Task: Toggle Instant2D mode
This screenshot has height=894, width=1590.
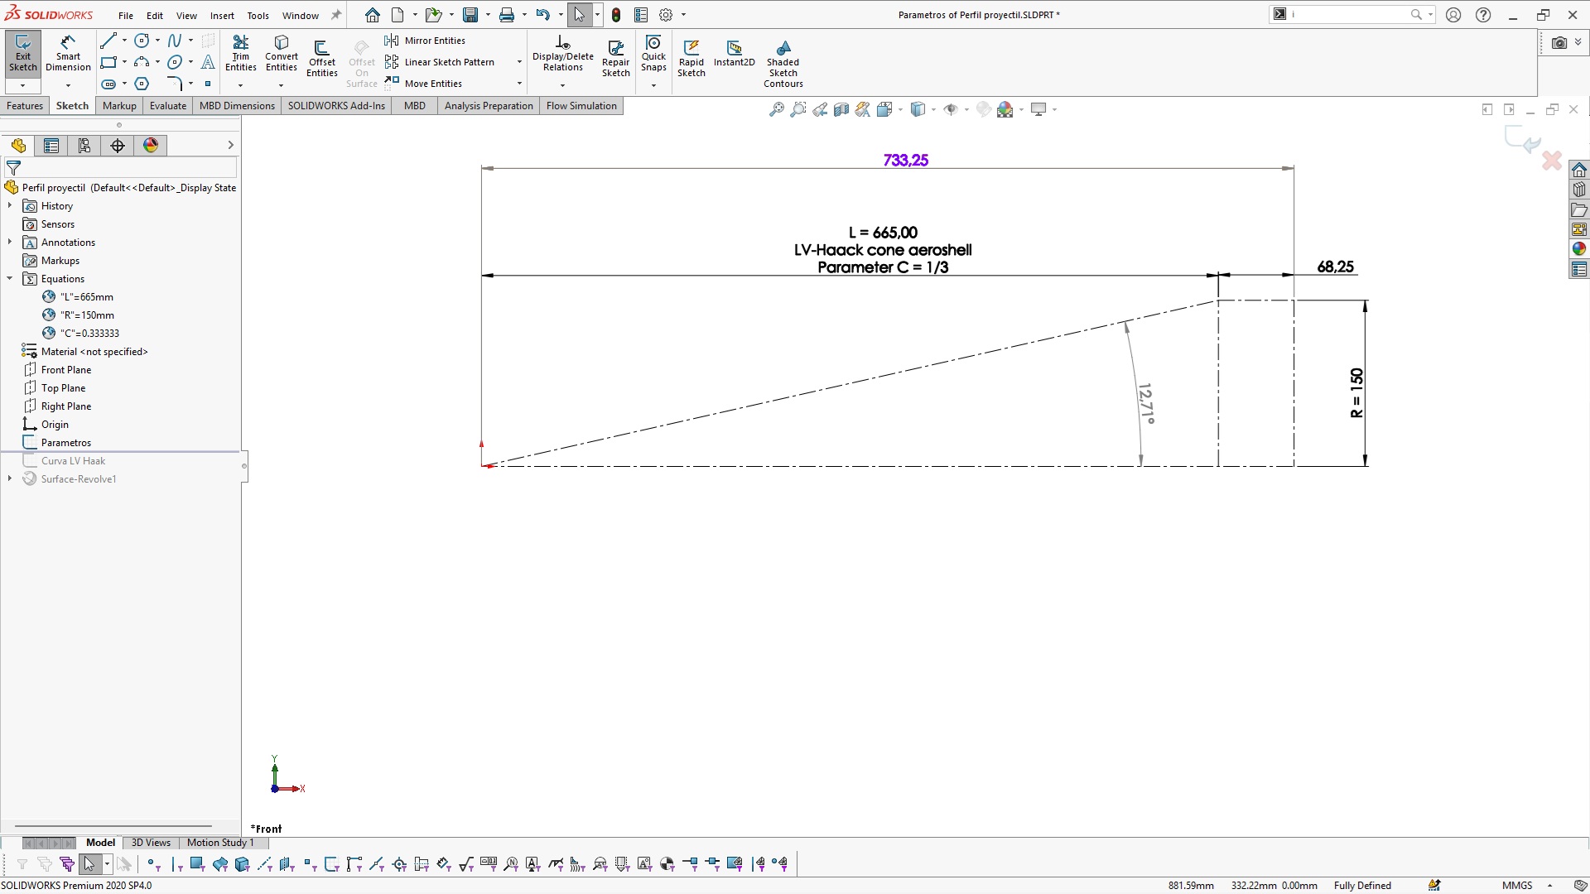Action: tap(734, 52)
